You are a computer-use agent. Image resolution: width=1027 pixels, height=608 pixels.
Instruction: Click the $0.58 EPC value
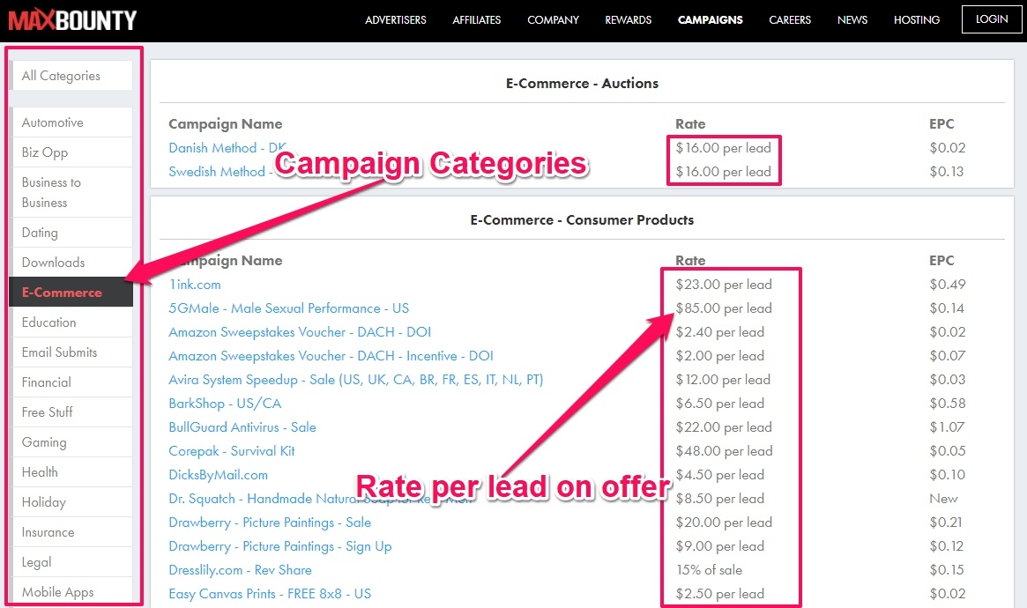(948, 404)
